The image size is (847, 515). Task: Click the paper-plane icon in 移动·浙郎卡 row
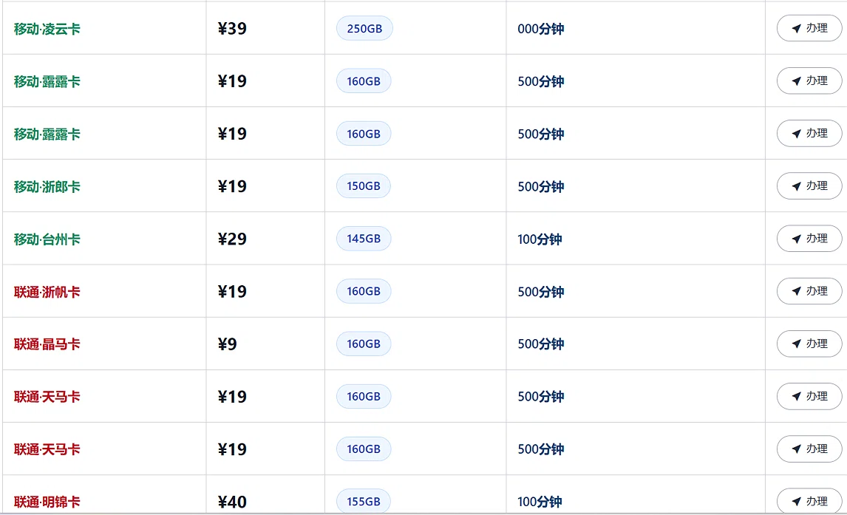(x=796, y=186)
